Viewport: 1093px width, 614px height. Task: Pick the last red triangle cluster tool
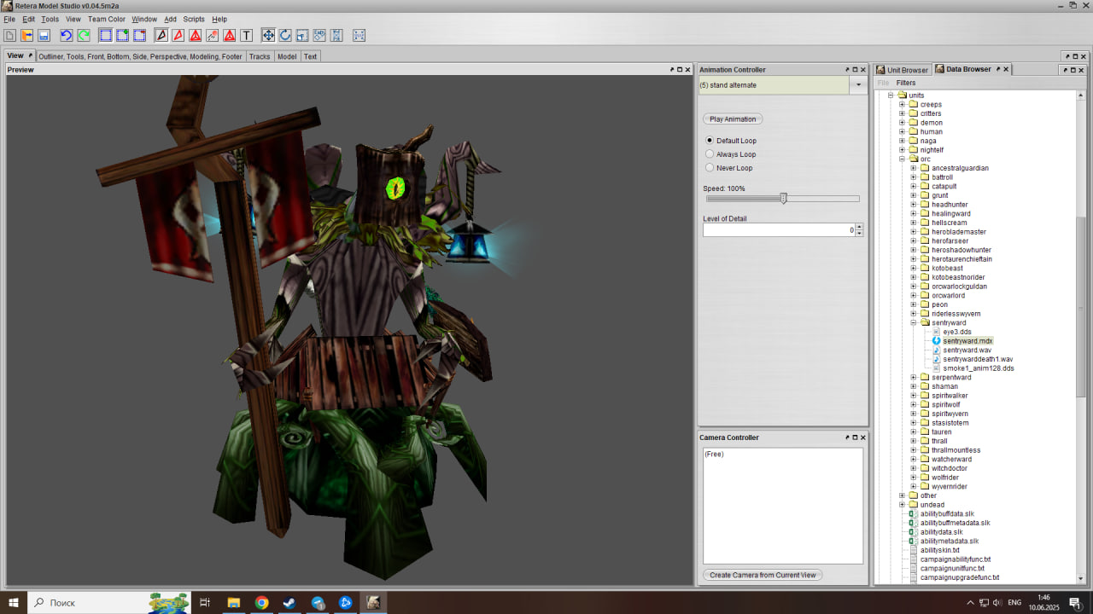coord(229,35)
